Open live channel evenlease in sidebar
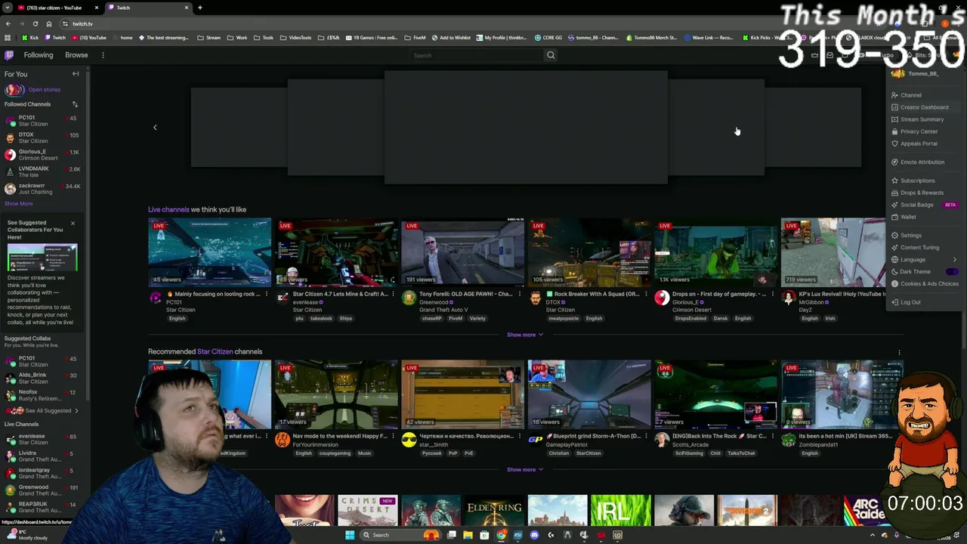The height and width of the screenshot is (544, 967). click(x=43, y=439)
